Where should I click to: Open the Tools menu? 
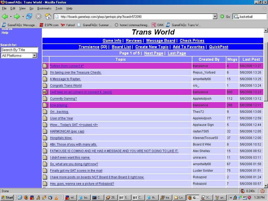pyautogui.click(x=59, y=8)
